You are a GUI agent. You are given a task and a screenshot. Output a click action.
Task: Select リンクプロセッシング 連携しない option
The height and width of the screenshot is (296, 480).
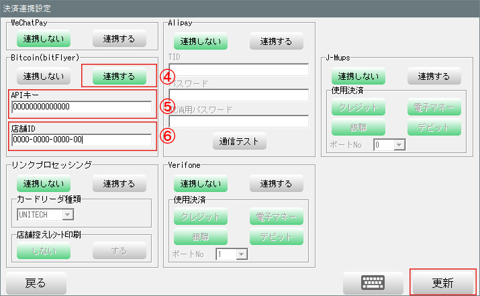(44, 183)
